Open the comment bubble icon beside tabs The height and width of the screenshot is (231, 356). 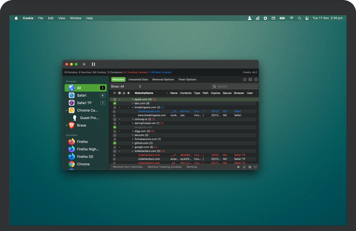tap(245, 79)
